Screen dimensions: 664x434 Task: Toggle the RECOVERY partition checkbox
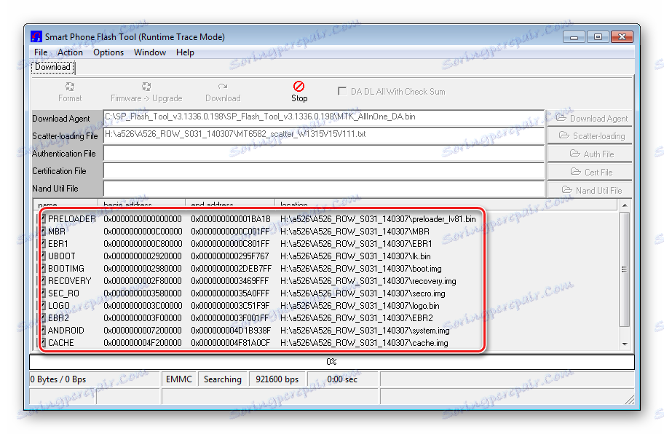43,281
